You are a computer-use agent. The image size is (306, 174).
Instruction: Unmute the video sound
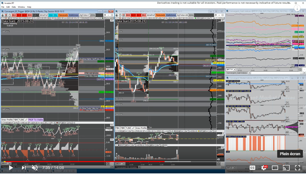click(35, 167)
